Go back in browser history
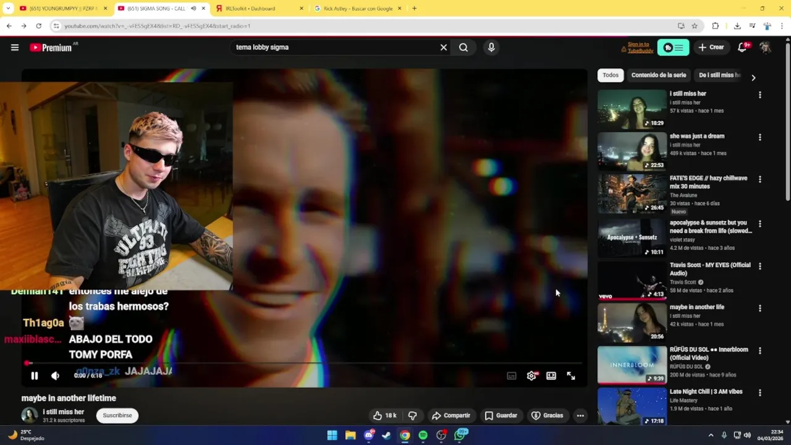Viewport: 791px width, 445px height. (x=9, y=26)
